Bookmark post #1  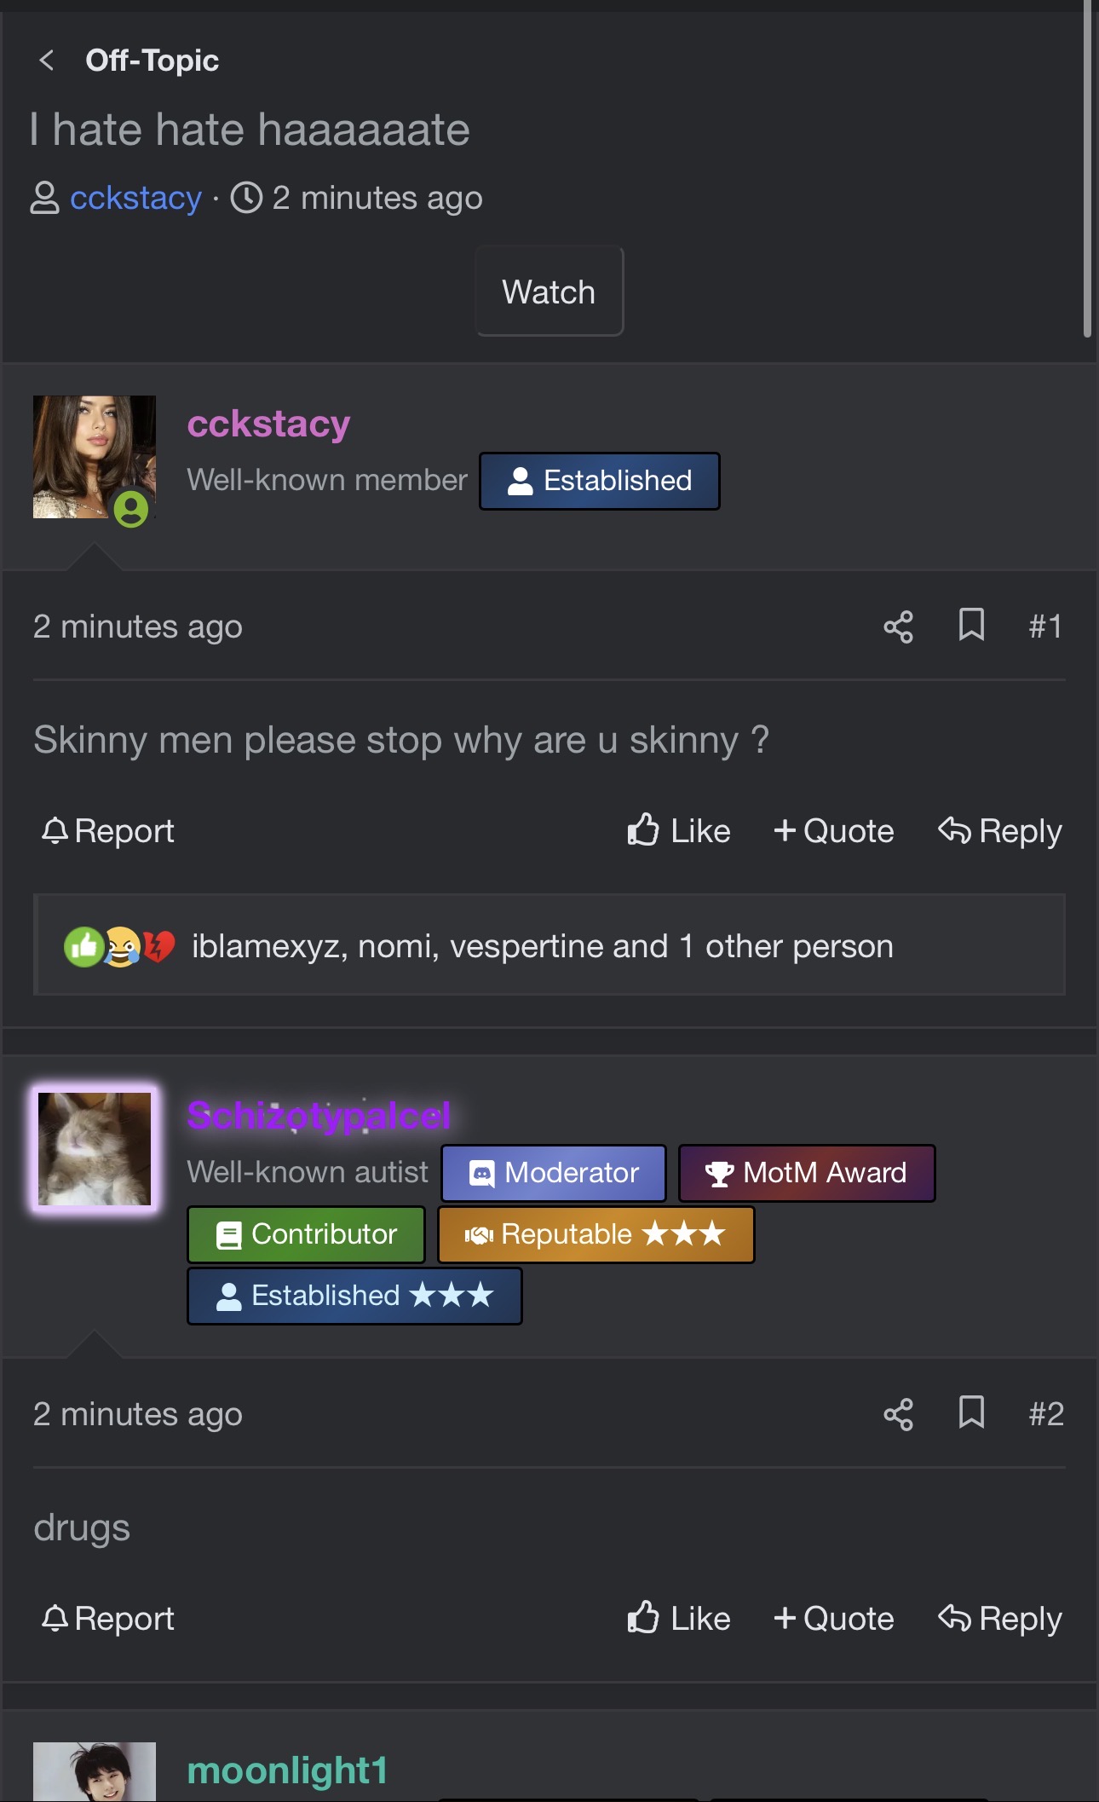pyautogui.click(x=971, y=625)
